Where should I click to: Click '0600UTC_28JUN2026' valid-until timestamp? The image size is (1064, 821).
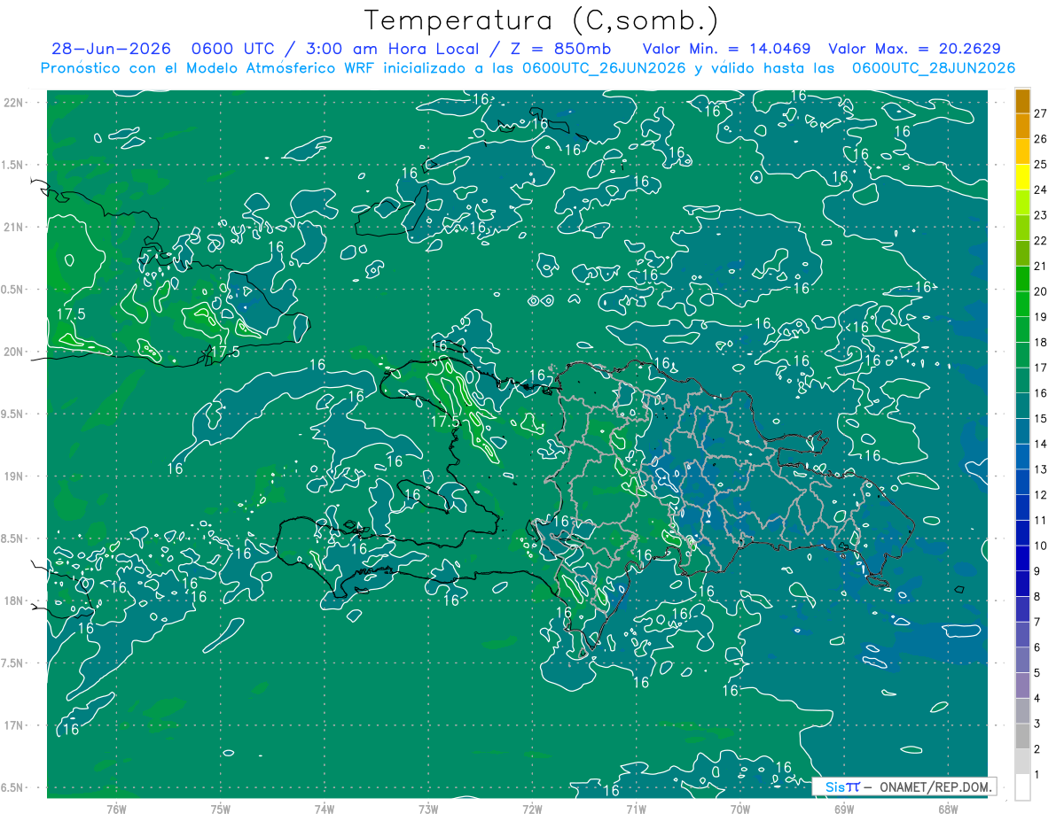[933, 68]
